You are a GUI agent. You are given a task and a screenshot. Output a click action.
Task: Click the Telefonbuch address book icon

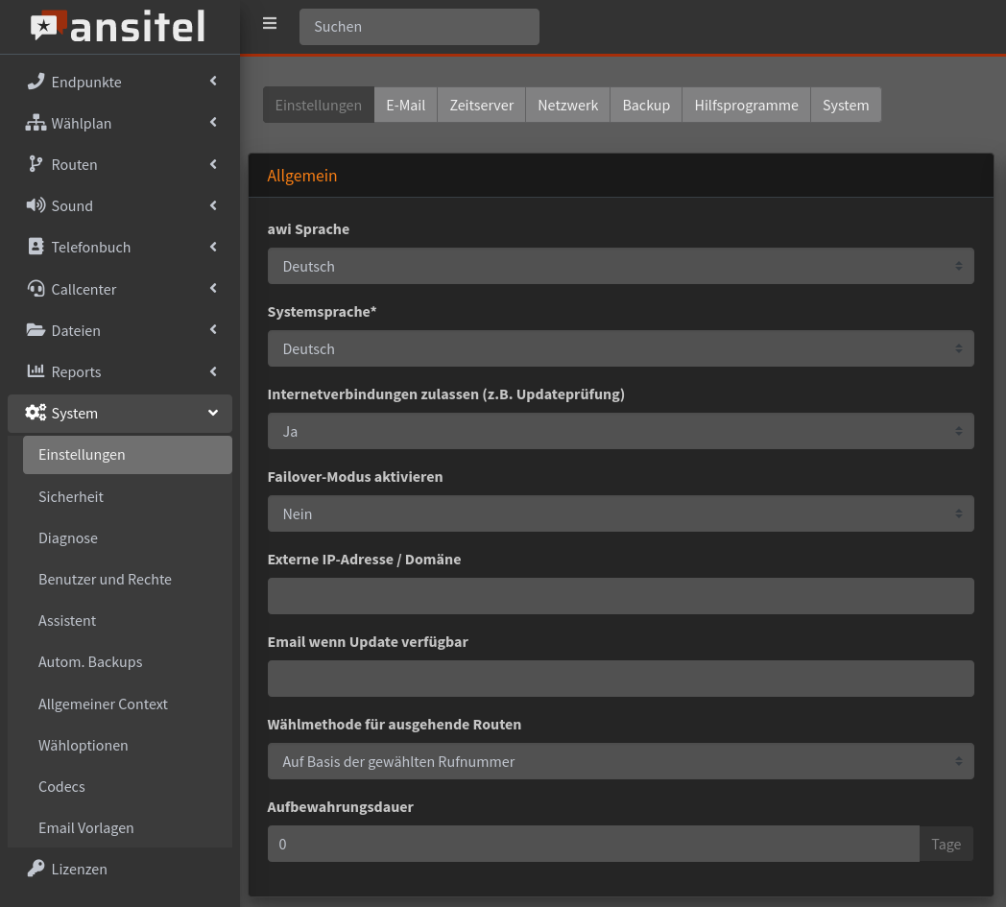click(x=36, y=247)
